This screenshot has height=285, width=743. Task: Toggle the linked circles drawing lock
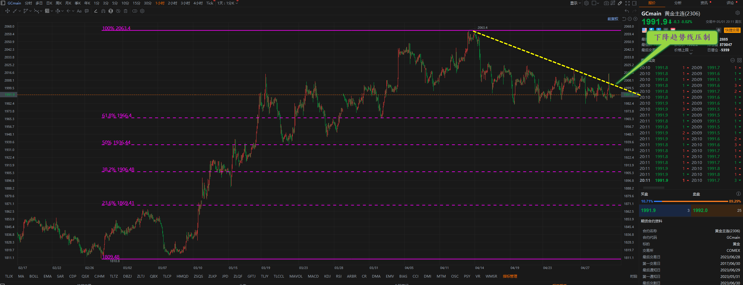(134, 11)
